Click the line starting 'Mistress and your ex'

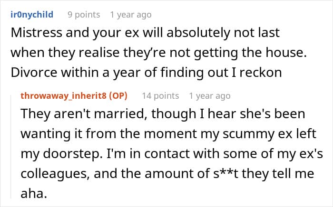(x=145, y=33)
